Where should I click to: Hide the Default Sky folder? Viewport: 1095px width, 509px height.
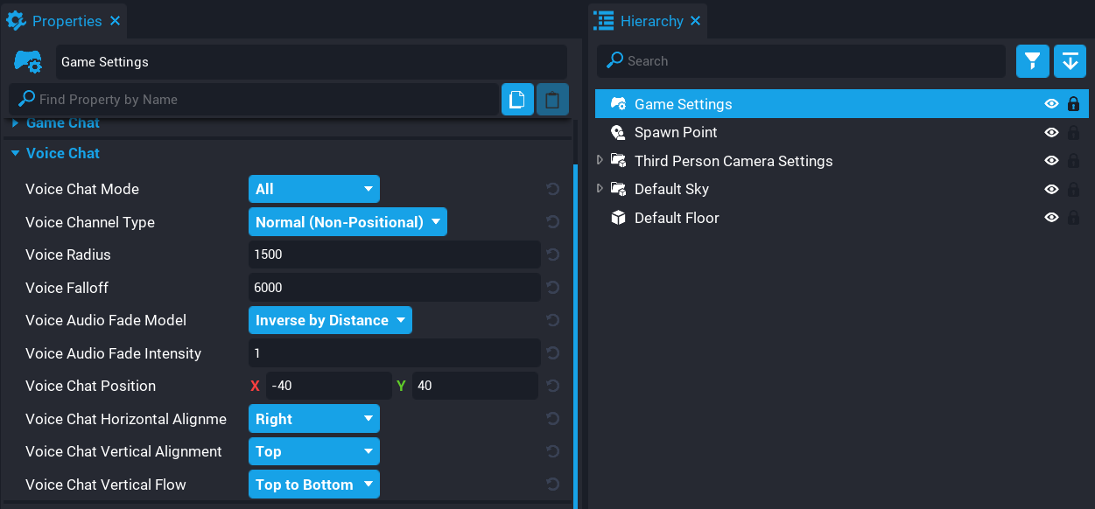(1051, 190)
